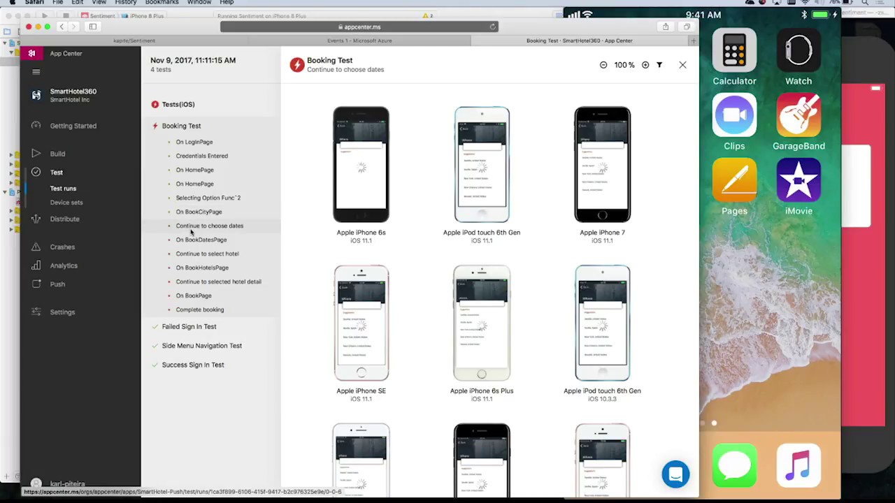Select Selecting Option Func`2 step
895x503 pixels.
pos(208,198)
